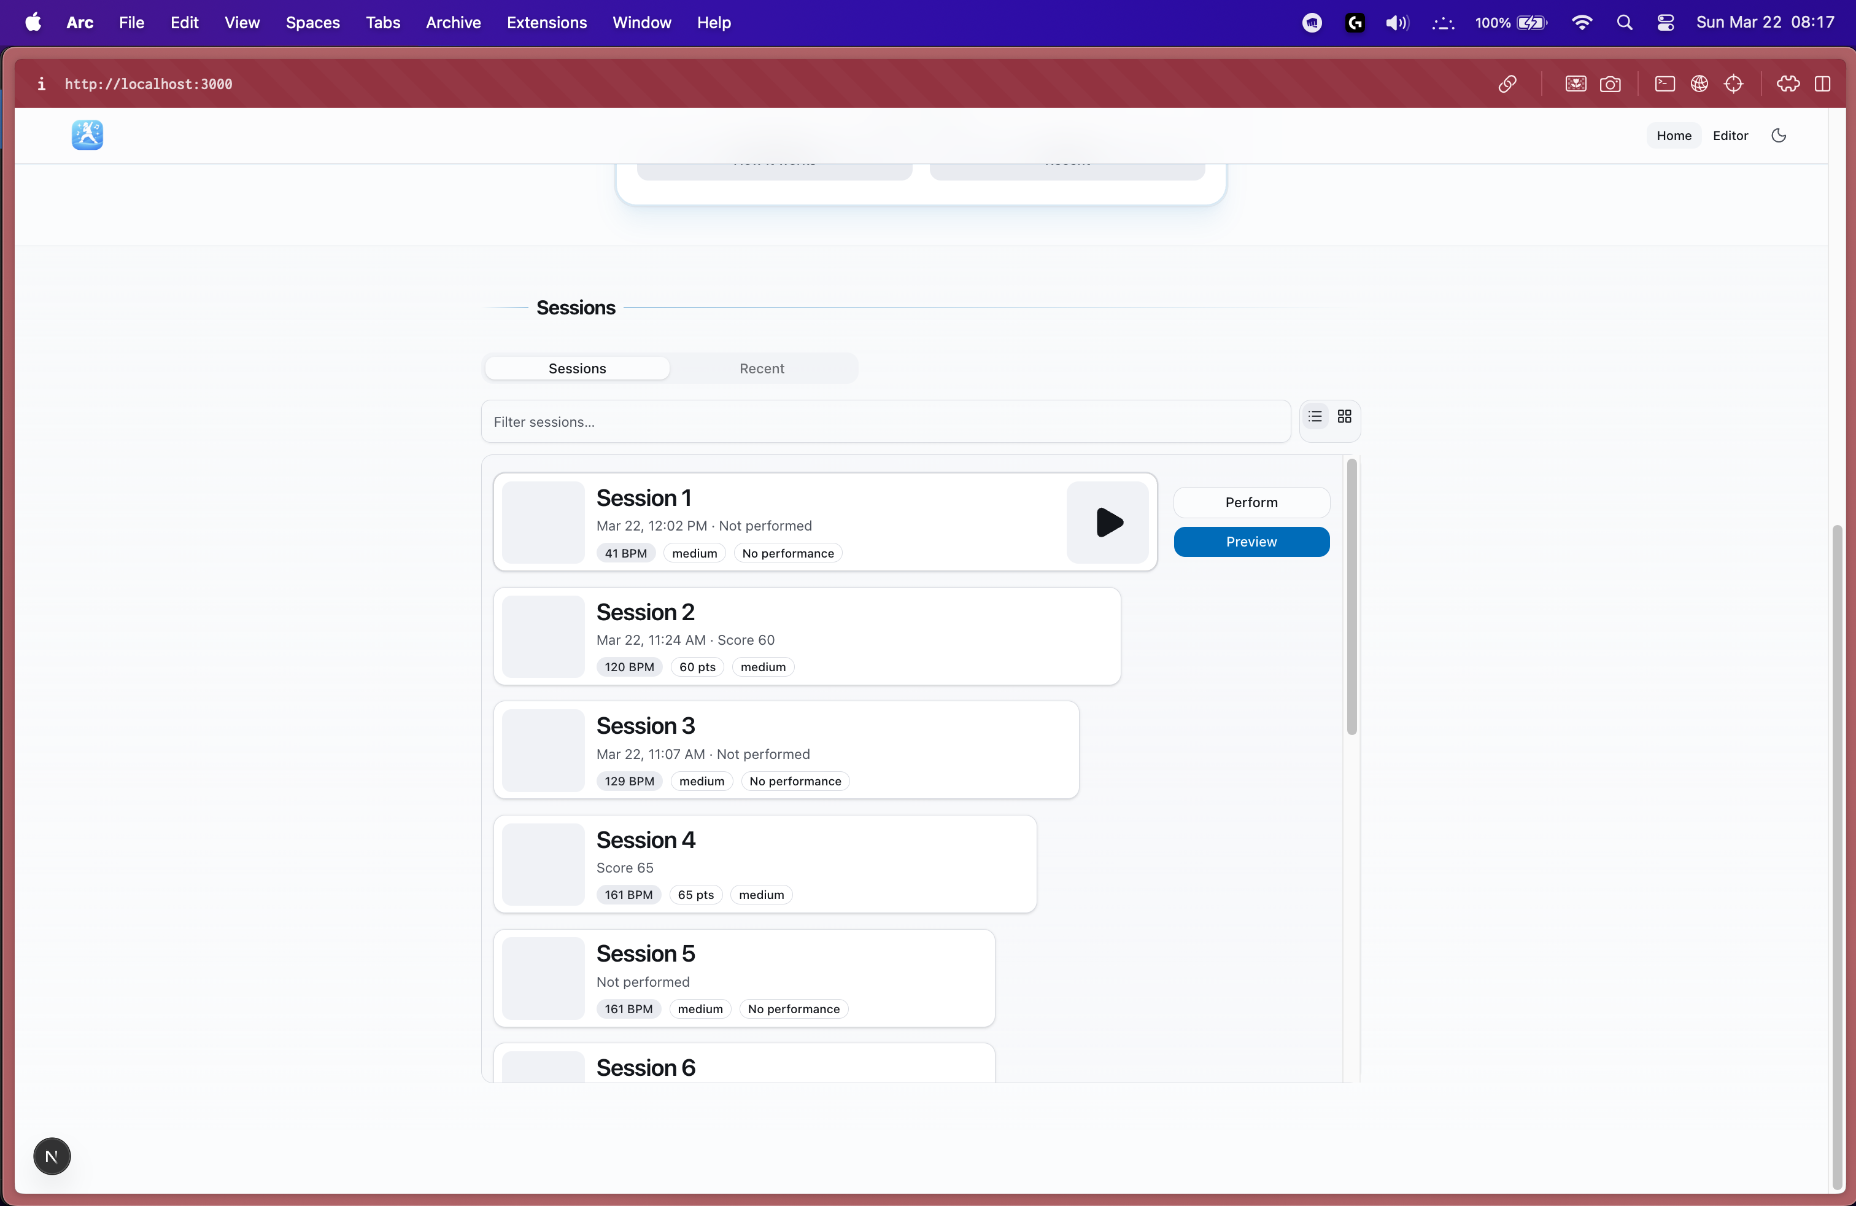
Task: Select the Session 3 card
Action: tap(785, 750)
